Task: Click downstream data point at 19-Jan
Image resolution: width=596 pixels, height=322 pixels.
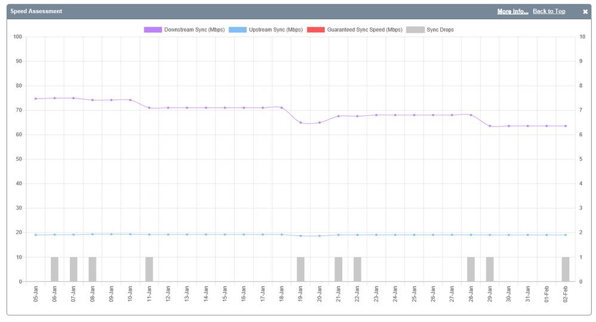Action: tap(300, 122)
